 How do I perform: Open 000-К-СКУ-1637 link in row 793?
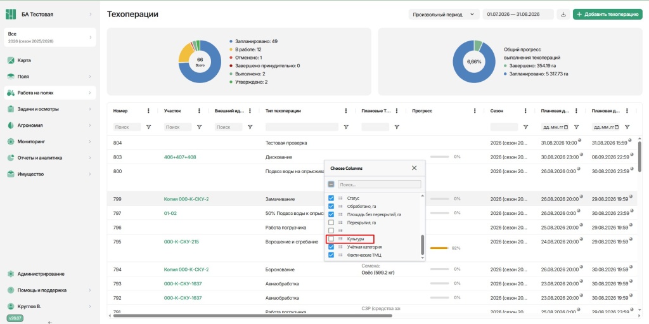click(x=183, y=284)
